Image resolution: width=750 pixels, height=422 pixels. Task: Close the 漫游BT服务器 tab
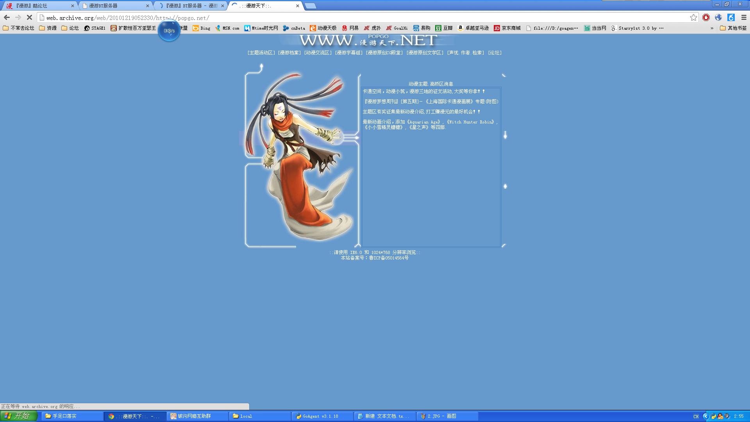click(x=147, y=6)
